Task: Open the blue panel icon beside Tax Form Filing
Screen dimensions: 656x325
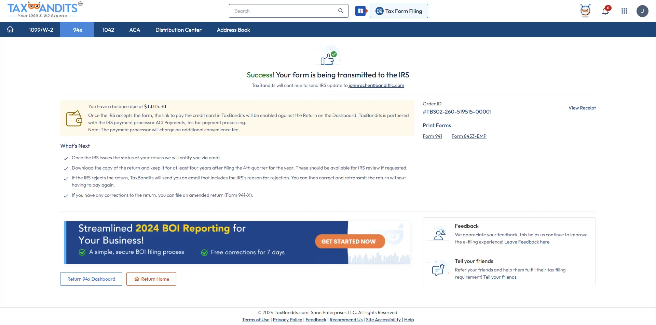Action: point(361,11)
